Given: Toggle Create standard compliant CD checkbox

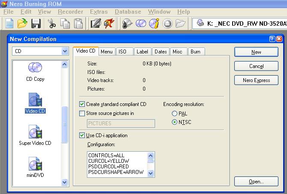Looking at the screenshot, I should click(82, 104).
